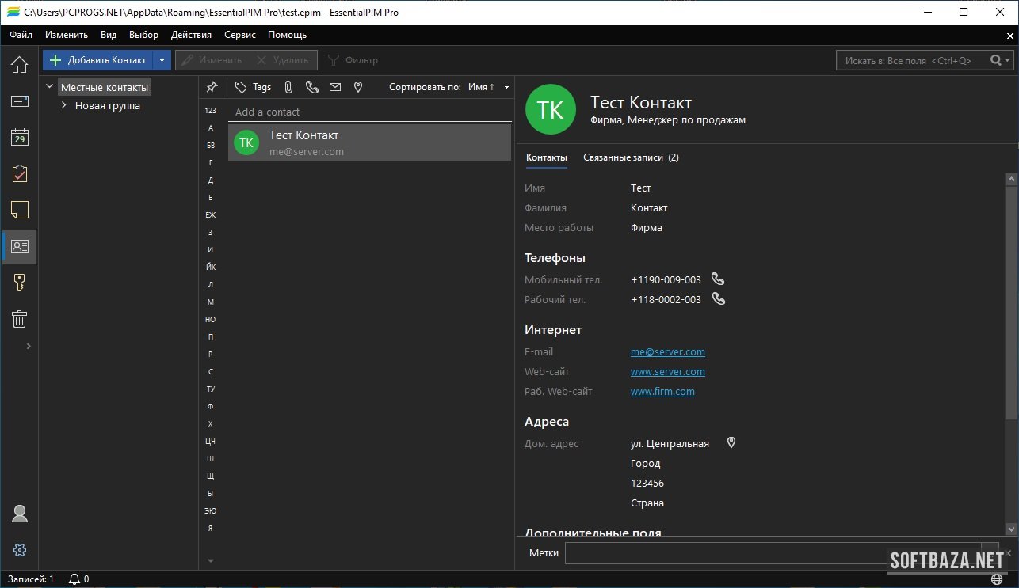Viewport: 1019px width, 588px height.
Task: Click the me@server.com email link
Action: [667, 352]
